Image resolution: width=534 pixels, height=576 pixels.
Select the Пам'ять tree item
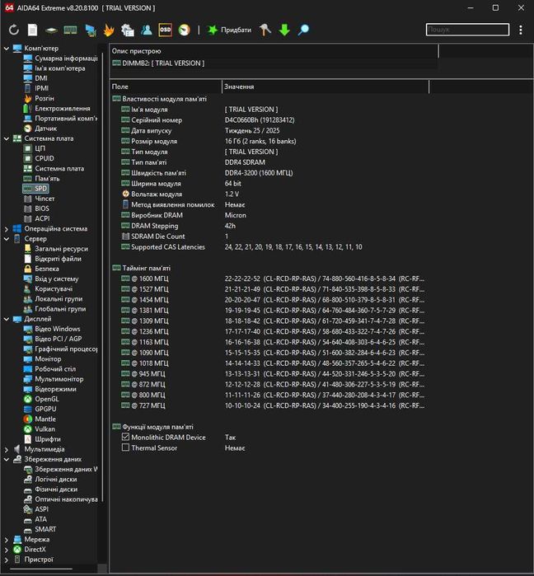[41, 179]
